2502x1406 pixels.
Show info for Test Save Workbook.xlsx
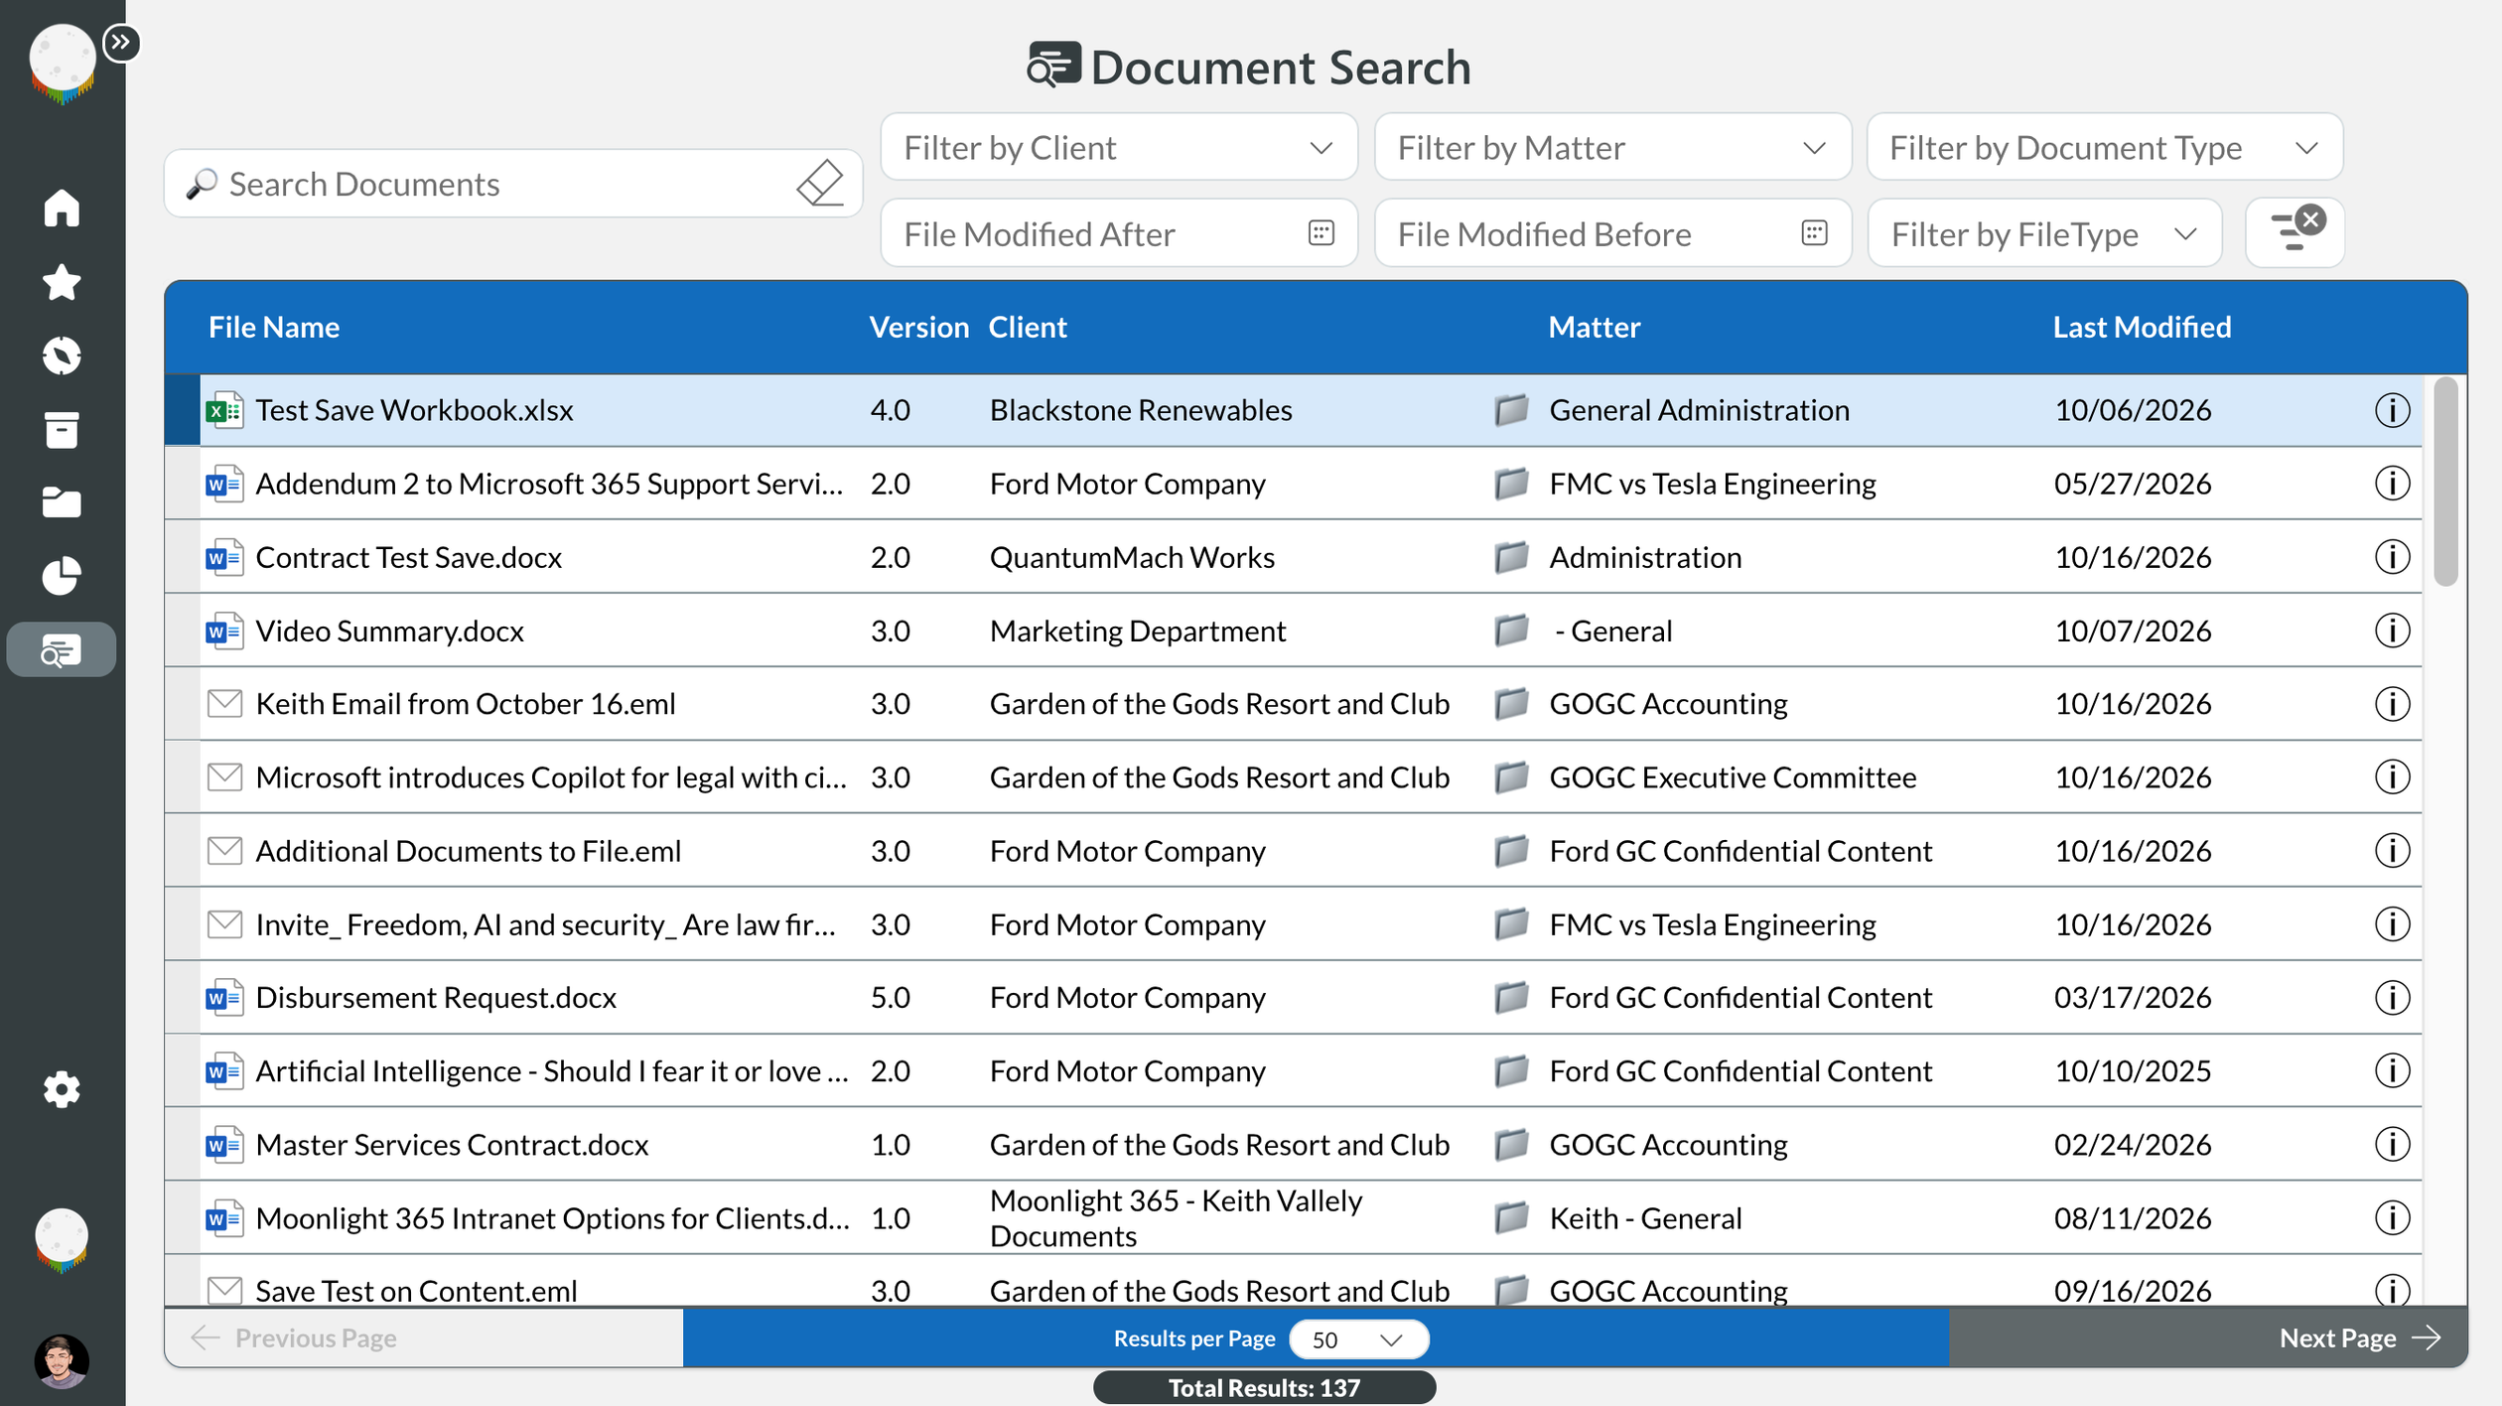pos(2392,410)
